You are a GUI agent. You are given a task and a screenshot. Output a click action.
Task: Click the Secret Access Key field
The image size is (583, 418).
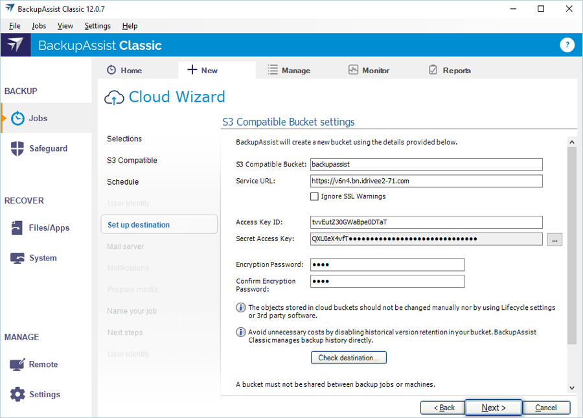coord(426,239)
